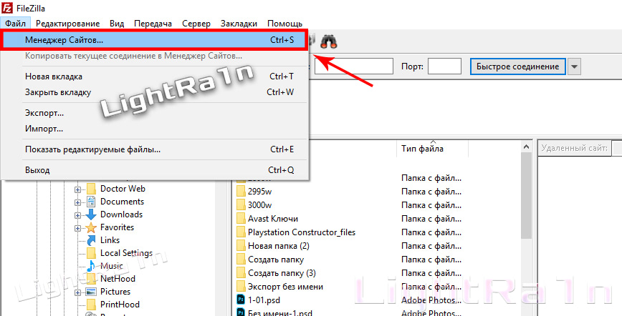The image size is (622, 316).
Task: Click the Documents folder icon in tree
Action: tap(91, 202)
